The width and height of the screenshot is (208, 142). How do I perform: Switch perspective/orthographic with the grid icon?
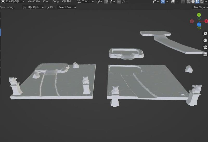[x=205, y=54]
